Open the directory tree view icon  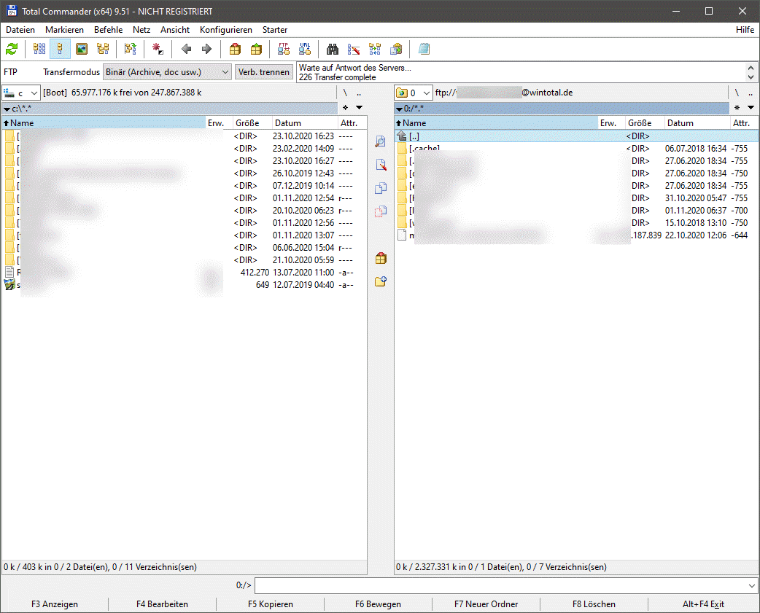click(x=103, y=49)
